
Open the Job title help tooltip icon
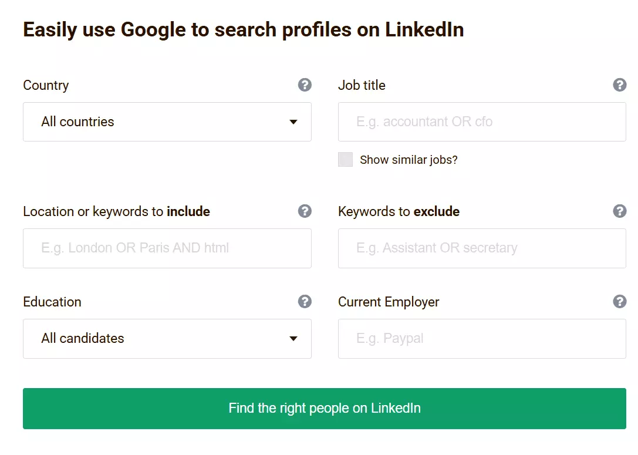tap(620, 85)
